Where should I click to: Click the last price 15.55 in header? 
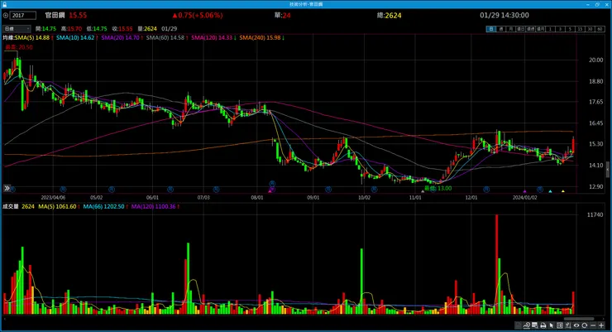[78, 15]
